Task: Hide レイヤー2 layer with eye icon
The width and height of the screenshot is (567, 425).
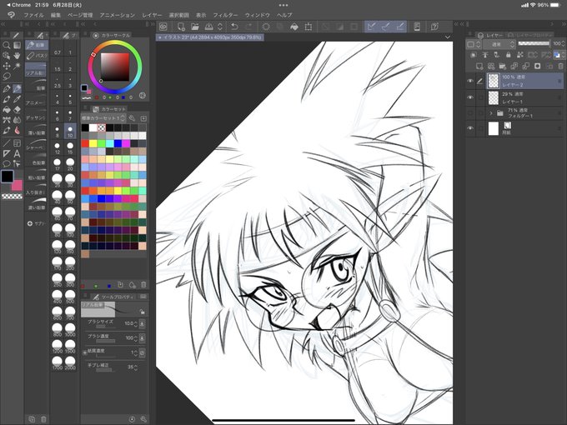Action: click(470, 81)
